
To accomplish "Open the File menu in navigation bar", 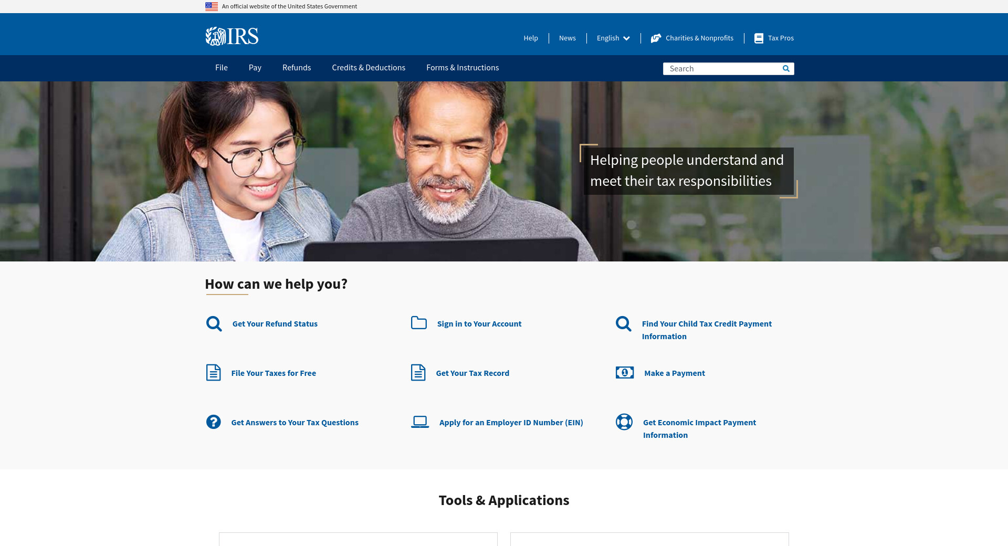I will point(221,68).
